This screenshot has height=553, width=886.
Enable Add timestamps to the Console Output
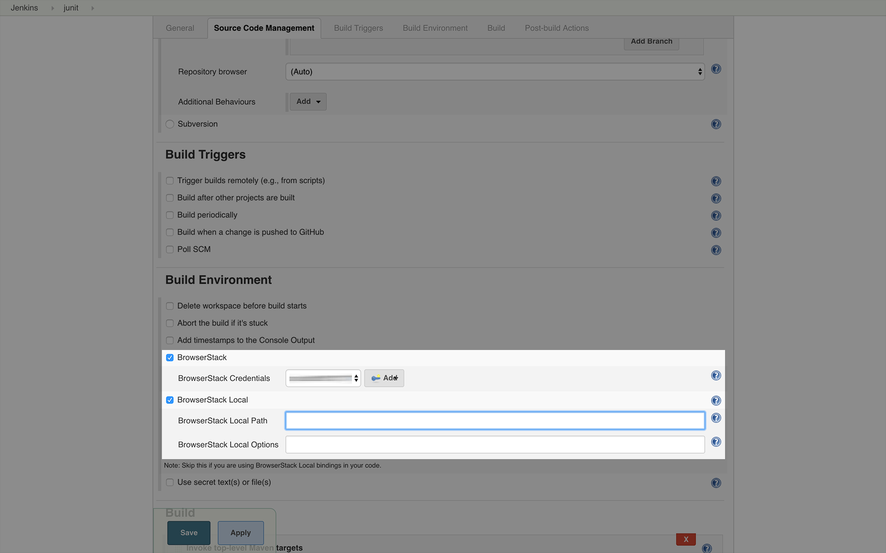coord(170,340)
